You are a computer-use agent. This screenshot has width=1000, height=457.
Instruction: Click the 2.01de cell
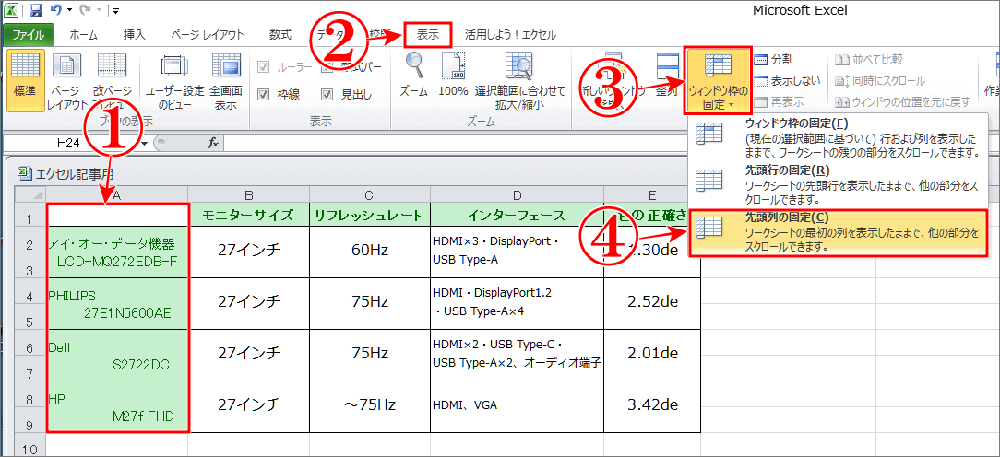[652, 354]
